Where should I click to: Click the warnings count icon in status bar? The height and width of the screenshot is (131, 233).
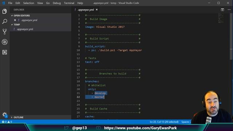pyautogui.click(x=9, y=122)
